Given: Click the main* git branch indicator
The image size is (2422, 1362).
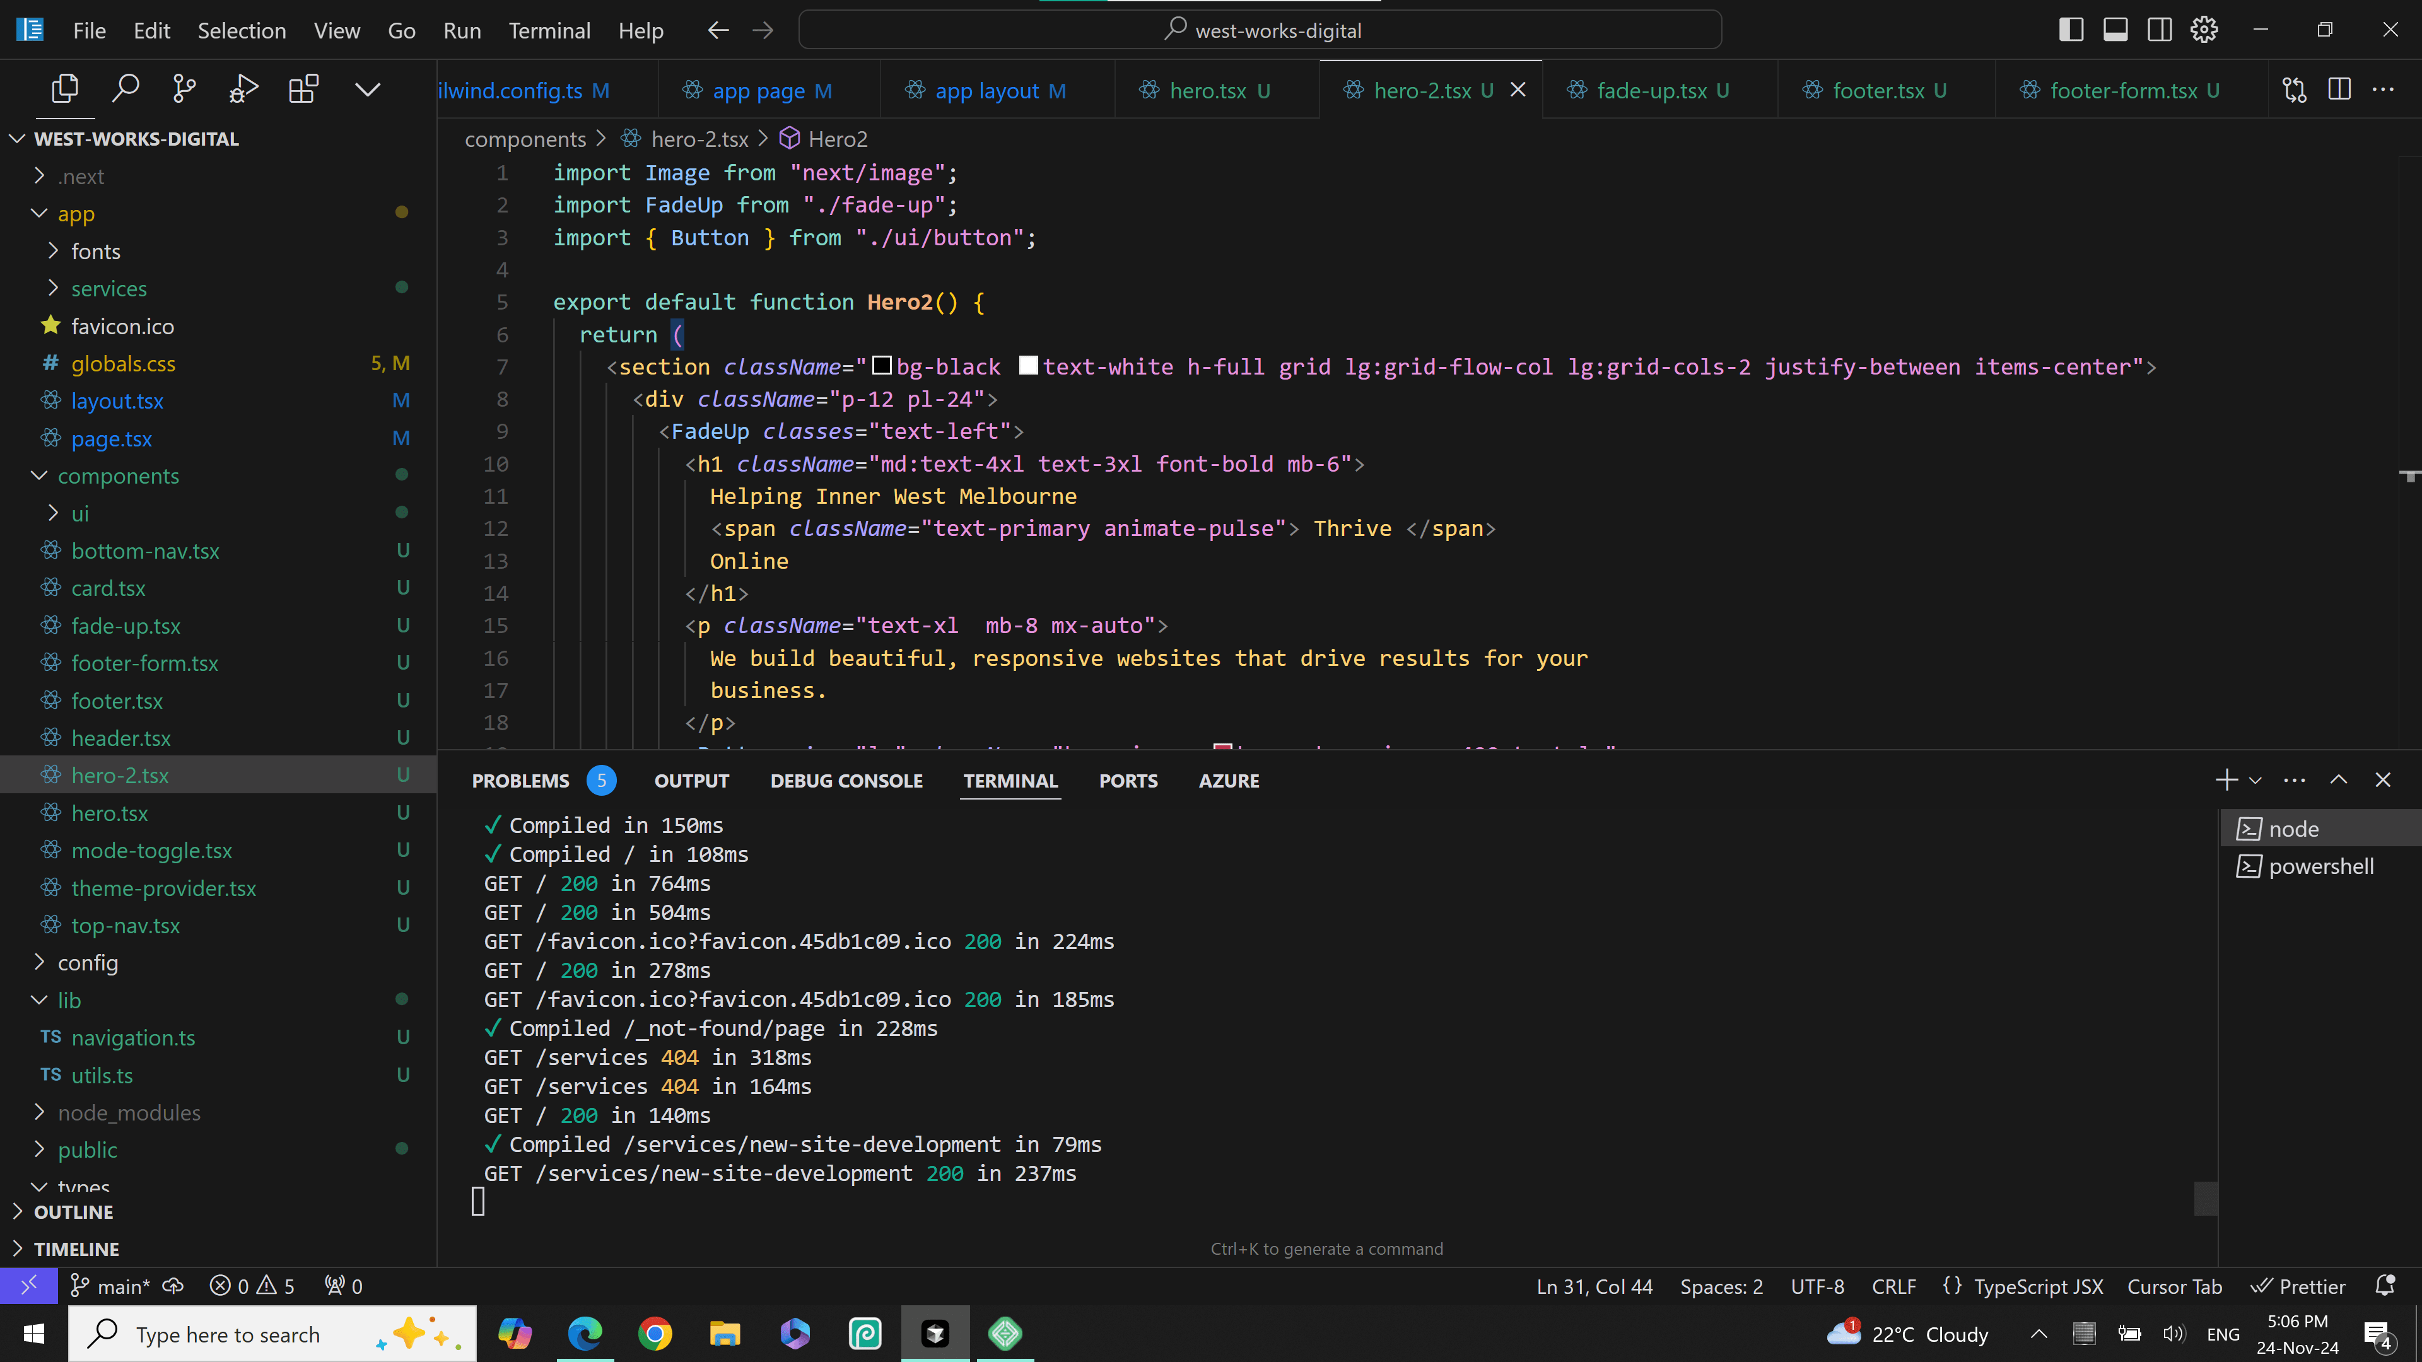Looking at the screenshot, I should (x=111, y=1286).
